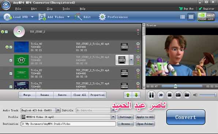Viewport: 218px width, 134px height.
Task: Click the Apply to All button
Action: click(x=145, y=117)
